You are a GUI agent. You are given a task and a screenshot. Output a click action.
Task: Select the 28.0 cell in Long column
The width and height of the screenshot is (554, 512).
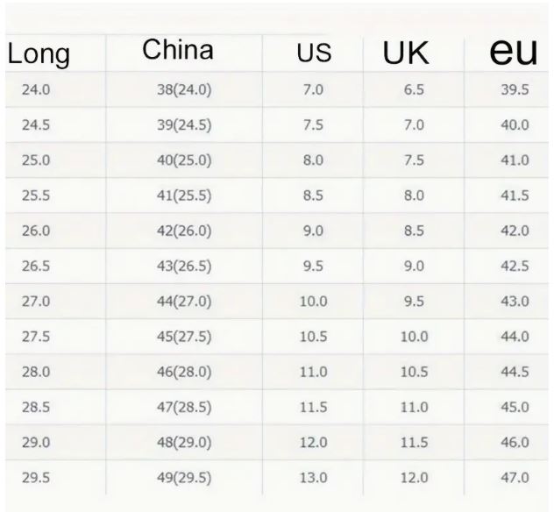[36, 372]
